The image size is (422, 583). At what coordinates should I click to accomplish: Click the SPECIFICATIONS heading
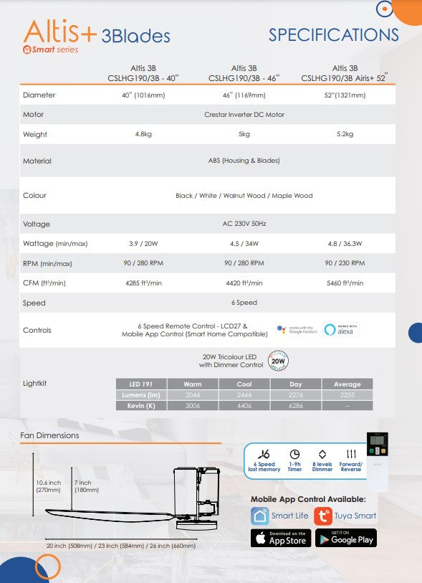coord(334,35)
